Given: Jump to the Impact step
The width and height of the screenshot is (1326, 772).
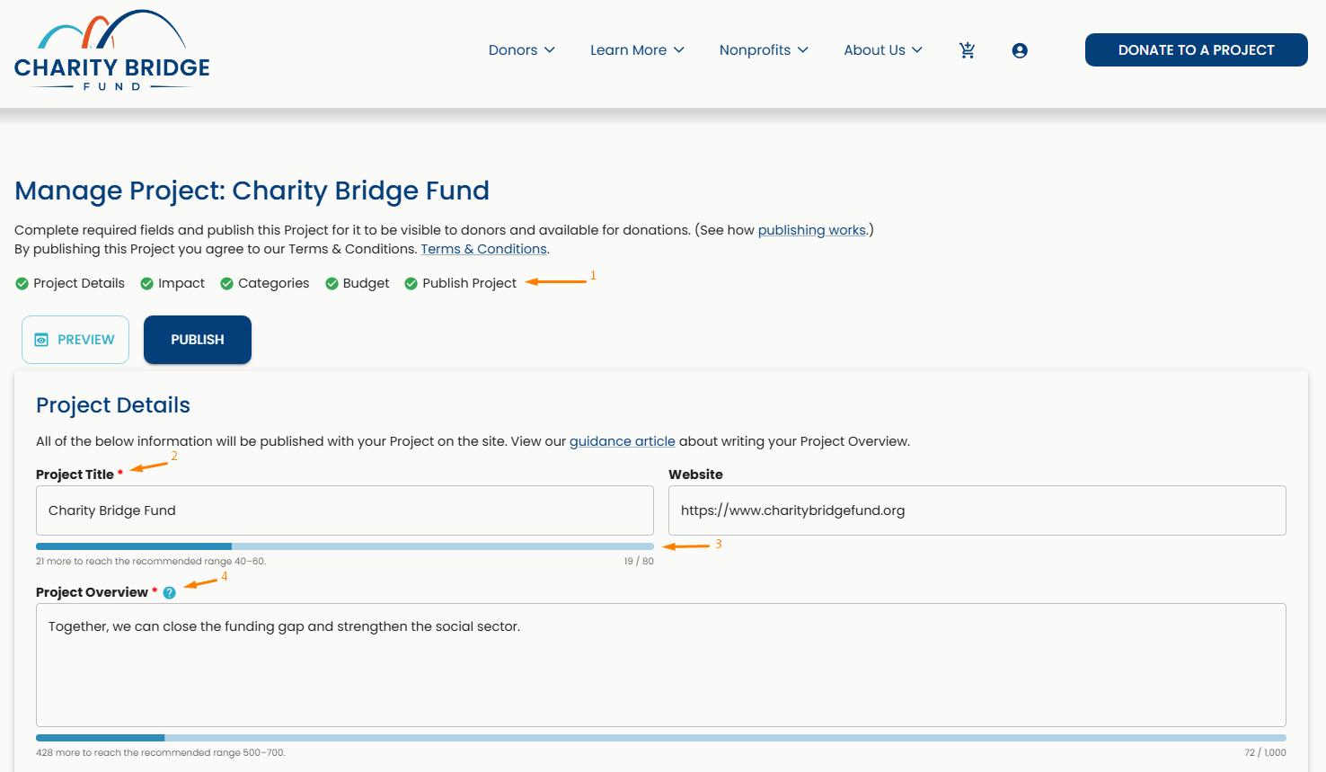Looking at the screenshot, I should coord(181,283).
